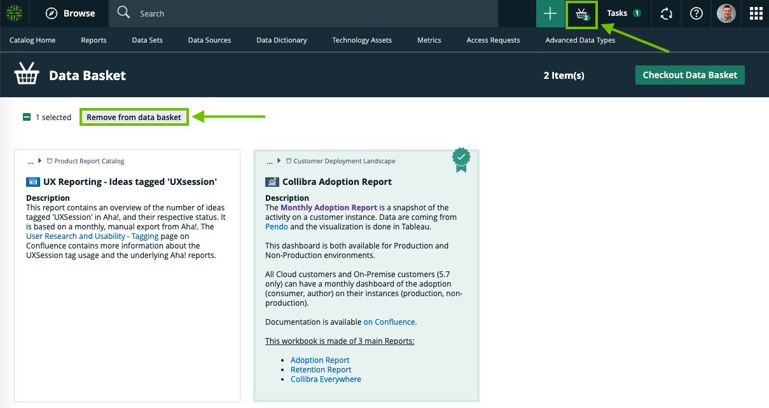Open the data basket icon in top bar
Viewport: 769px width, 408px height.
point(581,14)
